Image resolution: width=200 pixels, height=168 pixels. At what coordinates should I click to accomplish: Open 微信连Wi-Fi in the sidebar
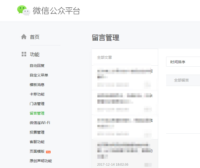point(40,123)
